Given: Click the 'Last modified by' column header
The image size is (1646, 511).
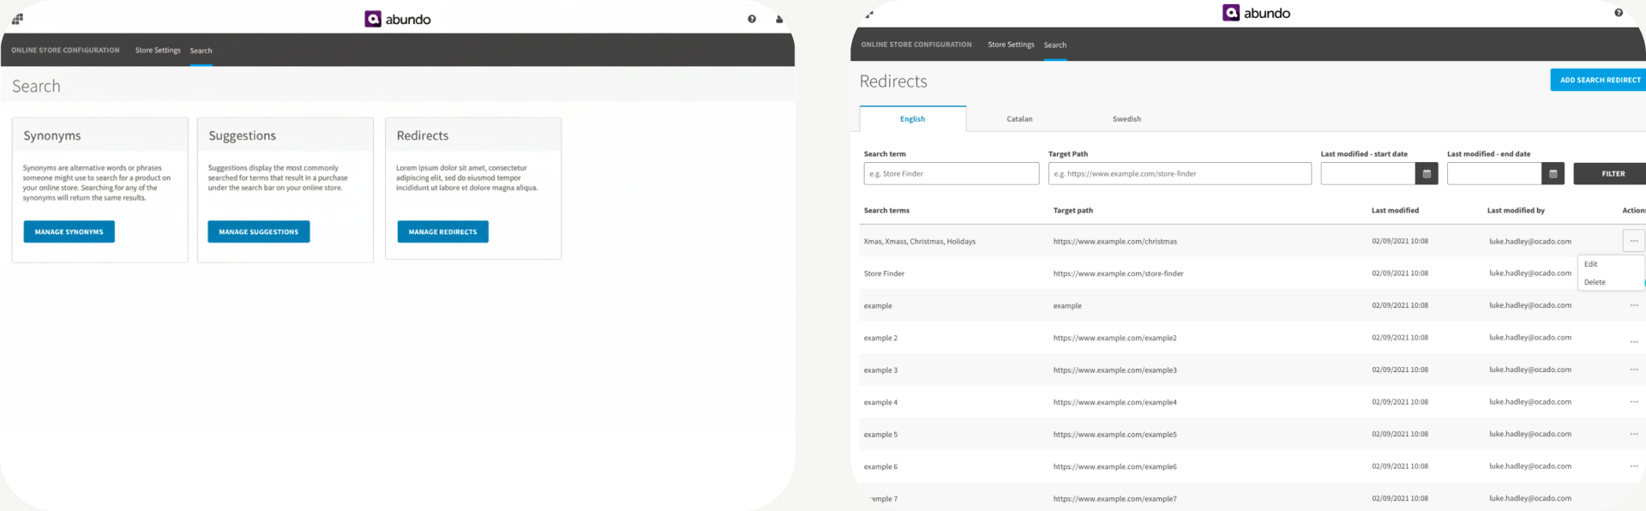Looking at the screenshot, I should pos(1516,210).
